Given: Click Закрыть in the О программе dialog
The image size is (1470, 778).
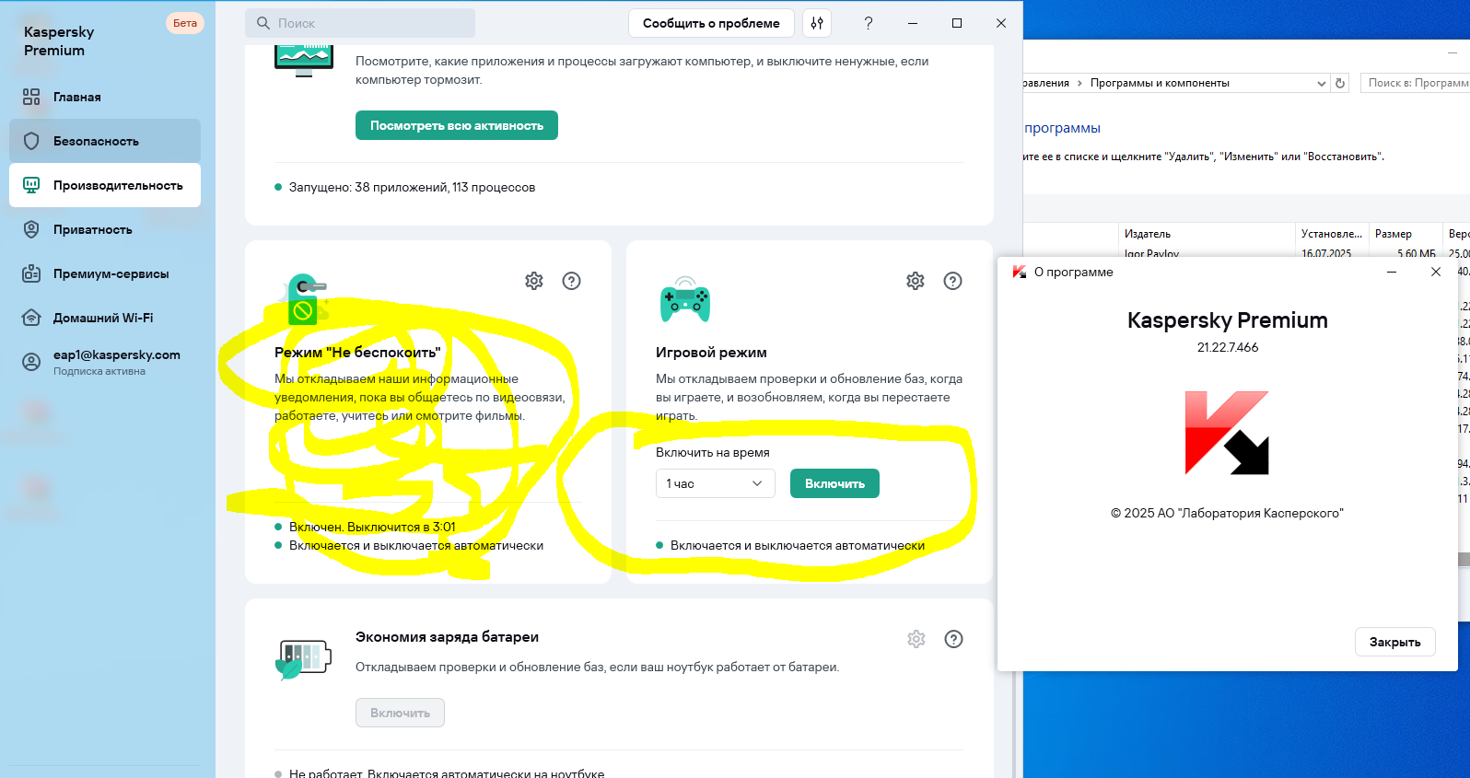Looking at the screenshot, I should pos(1394,642).
